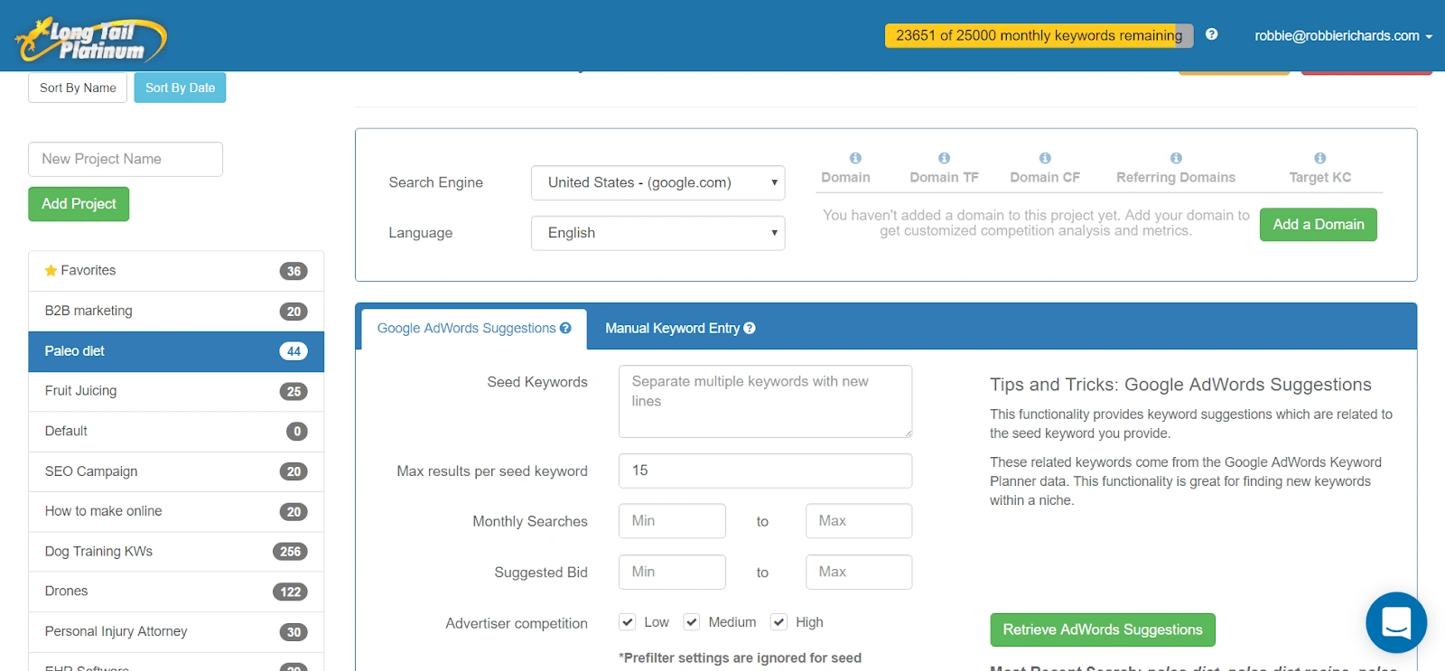Uncheck Low advertiser competition
This screenshot has height=671, width=1445.
[x=628, y=622]
